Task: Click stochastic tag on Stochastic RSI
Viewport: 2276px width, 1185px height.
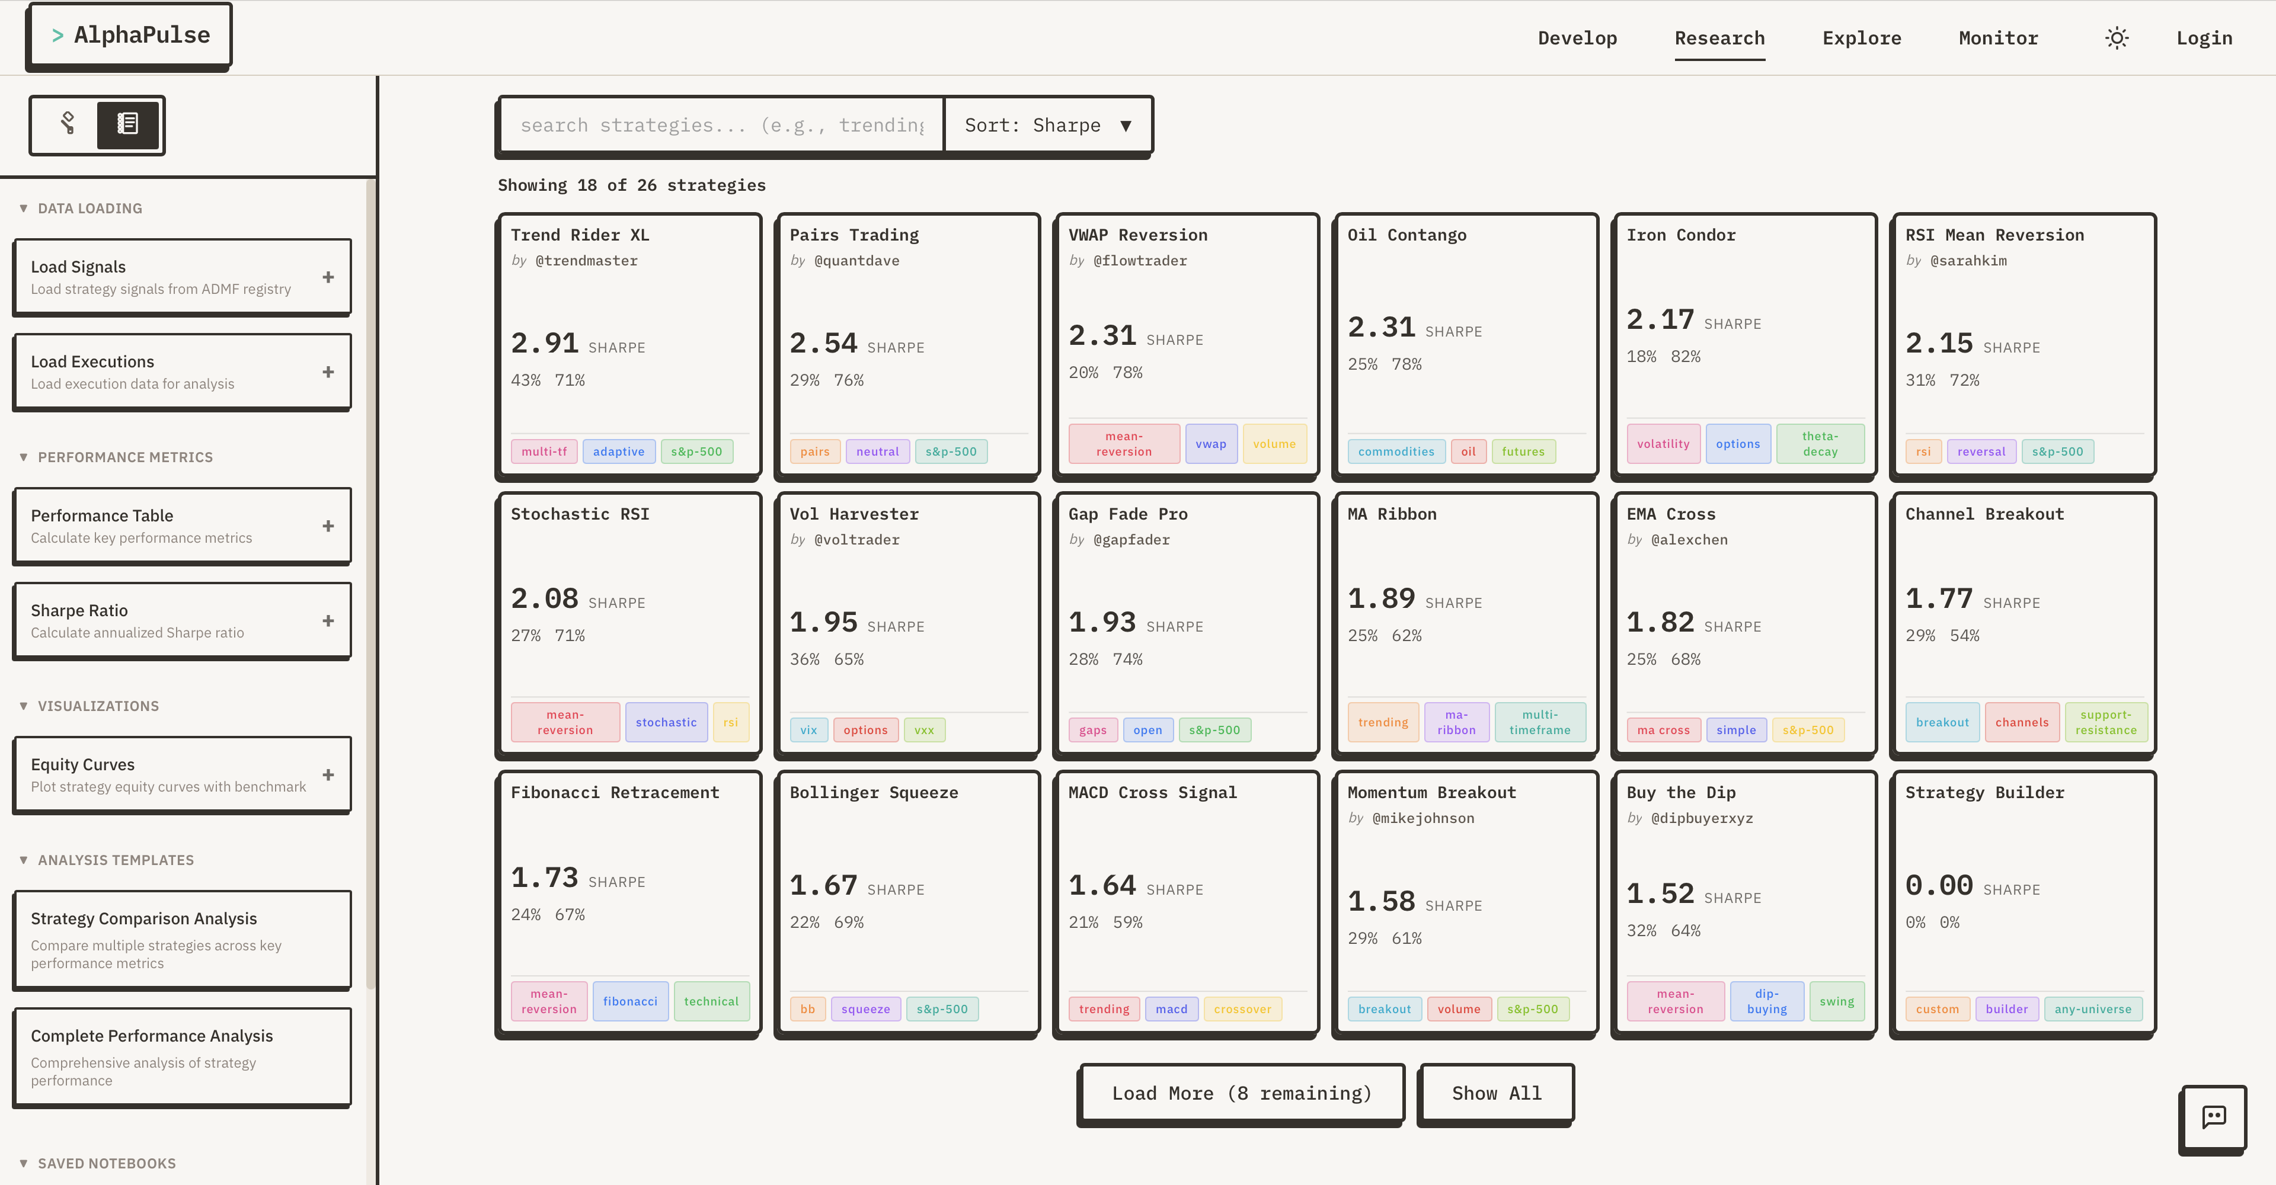Action: tap(666, 722)
